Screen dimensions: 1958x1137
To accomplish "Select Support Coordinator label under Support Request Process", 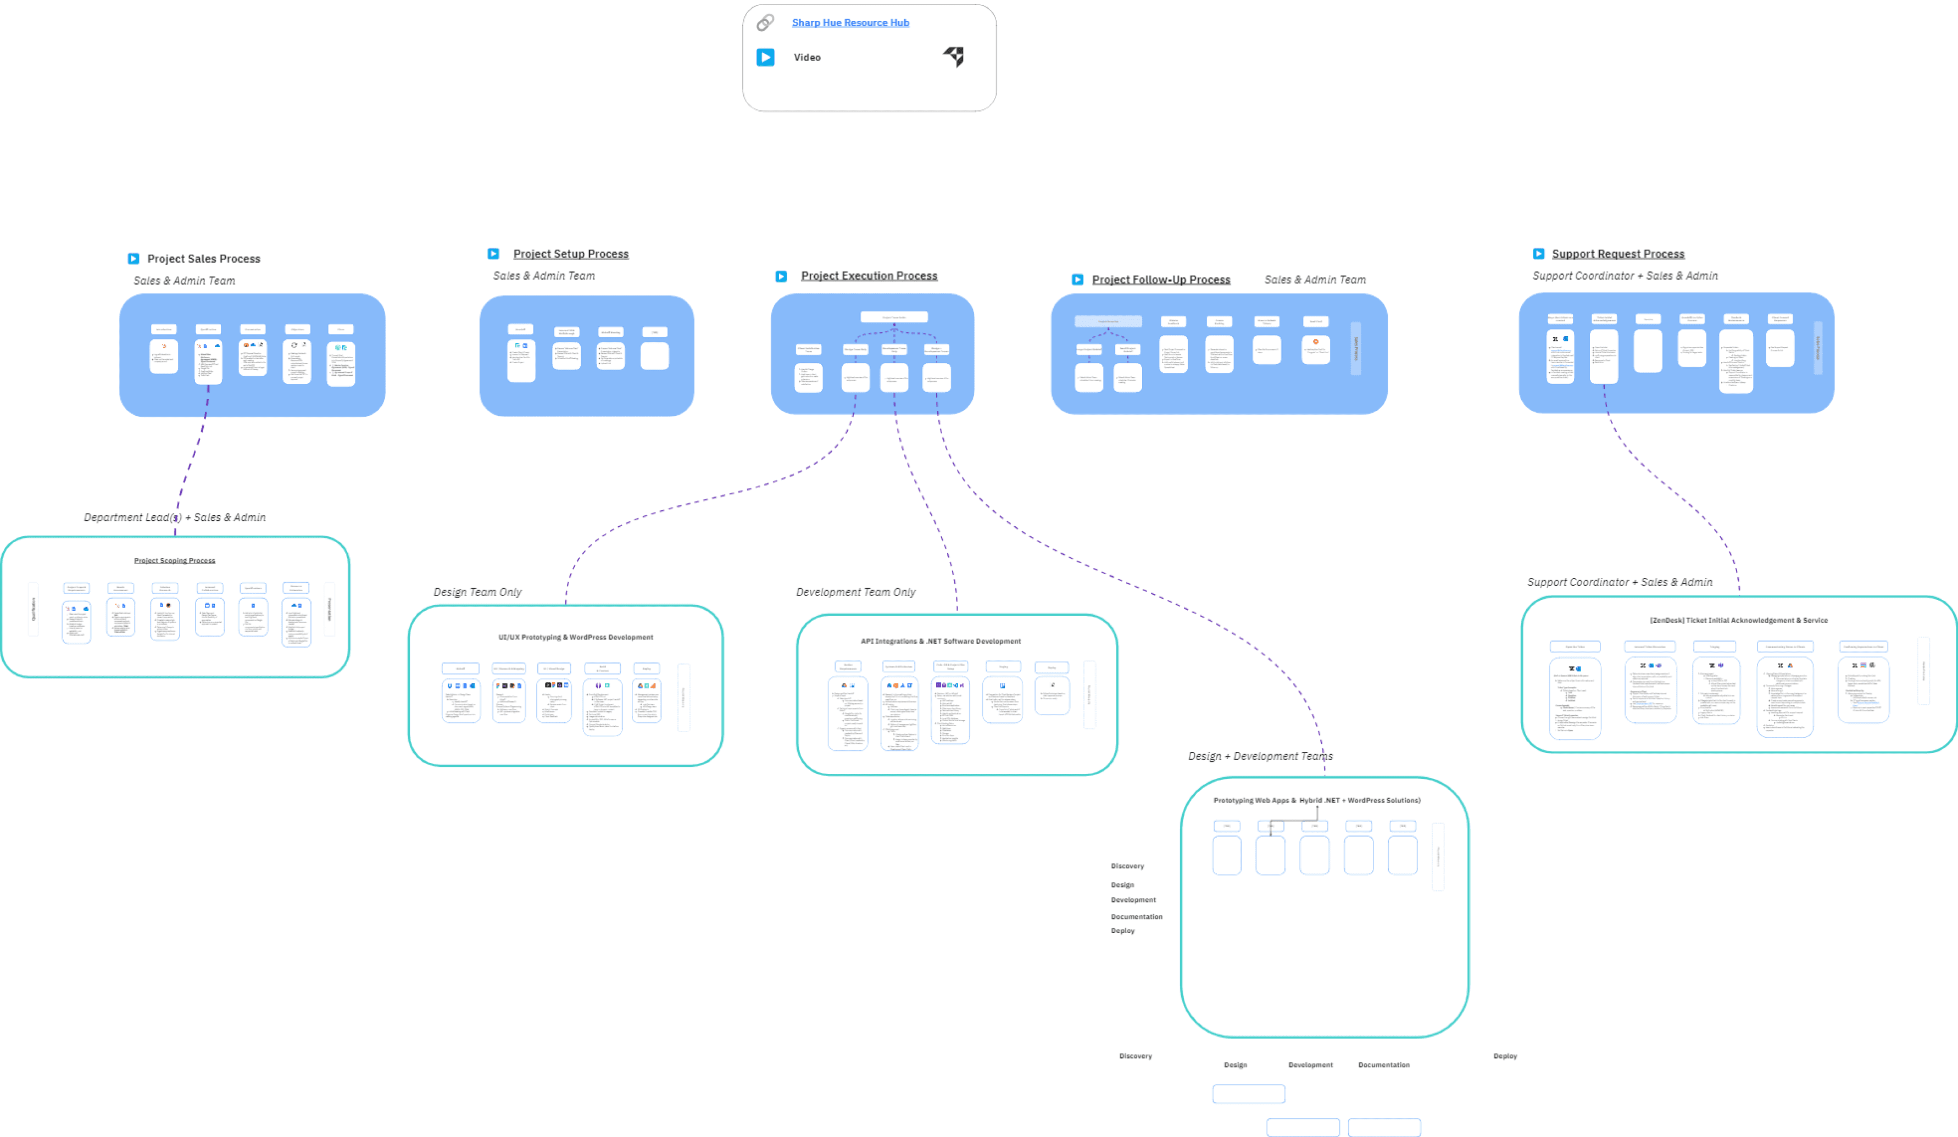I will (x=1626, y=276).
